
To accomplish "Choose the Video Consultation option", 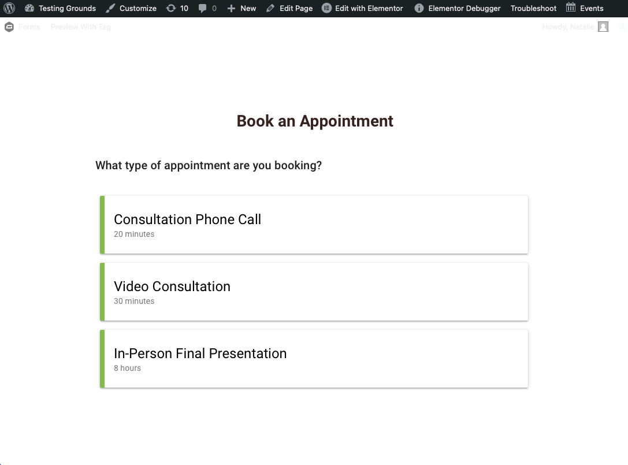I will [x=314, y=291].
